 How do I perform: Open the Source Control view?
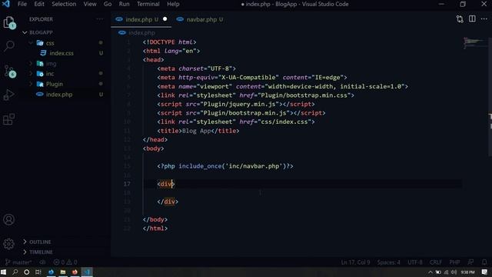(x=9, y=72)
